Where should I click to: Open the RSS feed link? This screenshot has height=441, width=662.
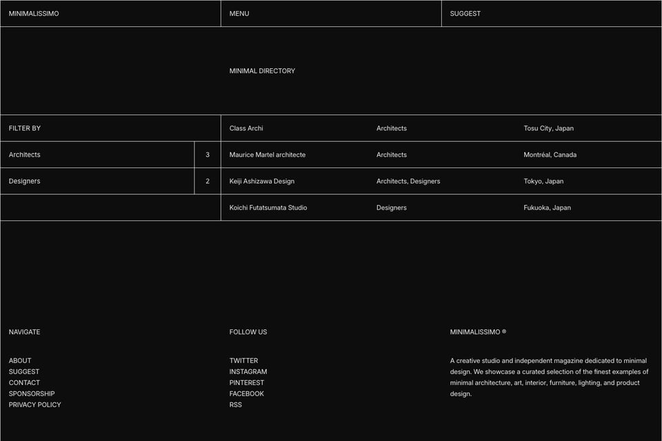coord(236,404)
